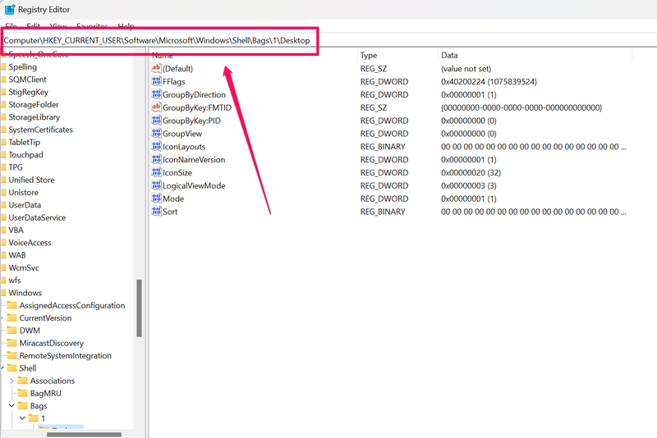Select the CurrentVersion key in the tree
The height and width of the screenshot is (438, 657).
pyautogui.click(x=45, y=318)
